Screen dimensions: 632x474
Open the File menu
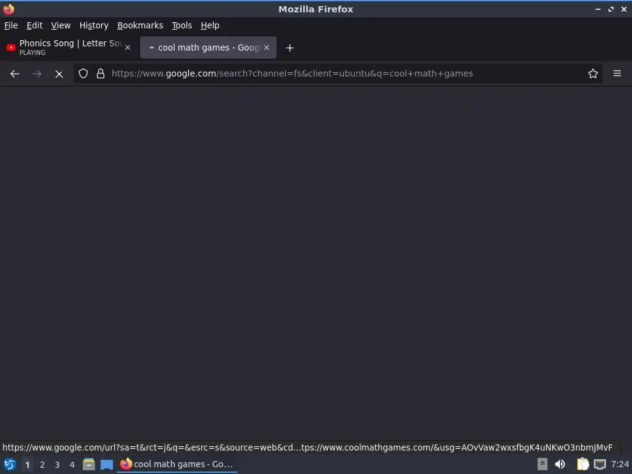[11, 25]
